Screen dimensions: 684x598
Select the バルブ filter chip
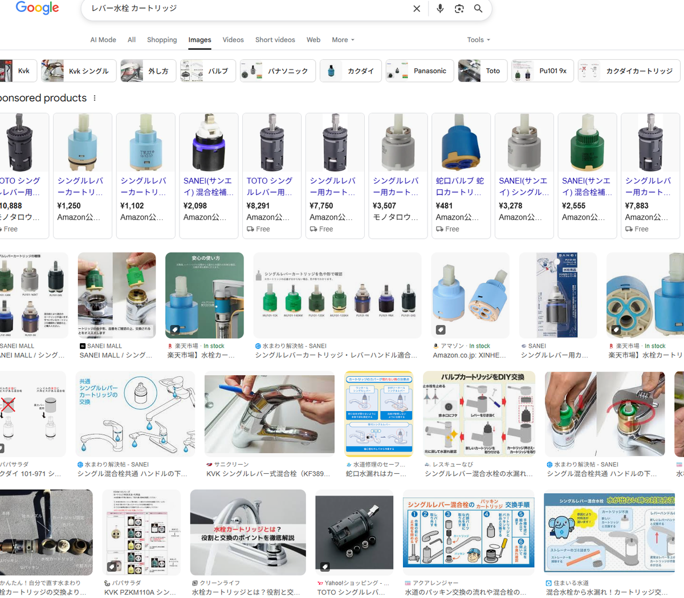tap(207, 71)
